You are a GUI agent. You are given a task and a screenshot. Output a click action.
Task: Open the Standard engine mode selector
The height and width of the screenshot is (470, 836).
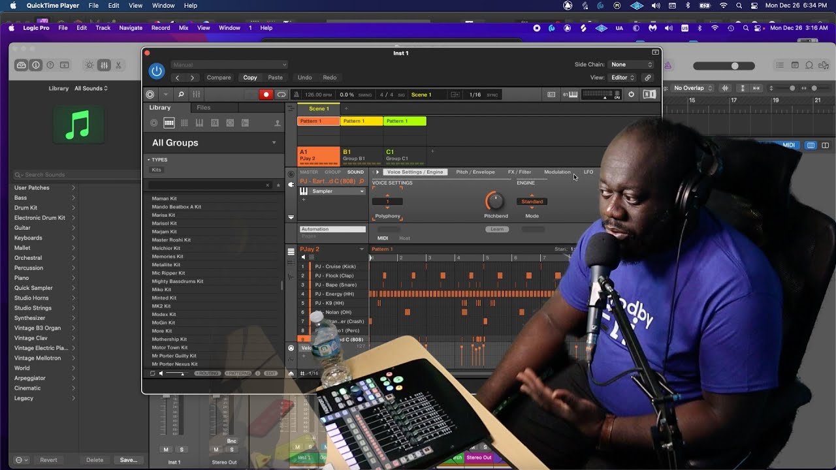[532, 202]
